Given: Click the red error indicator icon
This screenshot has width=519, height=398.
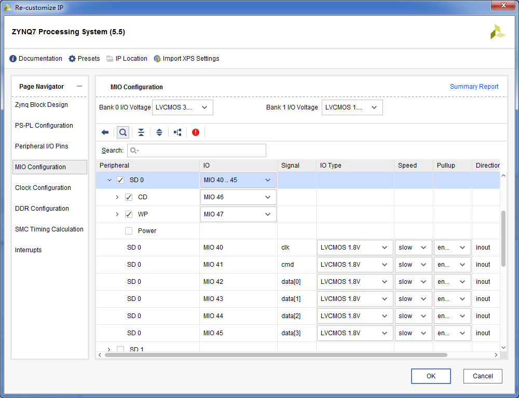Looking at the screenshot, I should tap(196, 132).
